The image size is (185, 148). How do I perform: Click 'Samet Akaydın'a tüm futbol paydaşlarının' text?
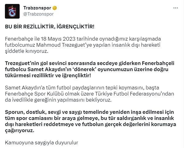point(55,88)
